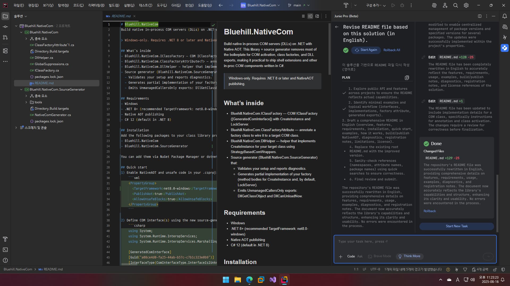
Task: Click the Junie panel layout icon
Action: (x=480, y=16)
